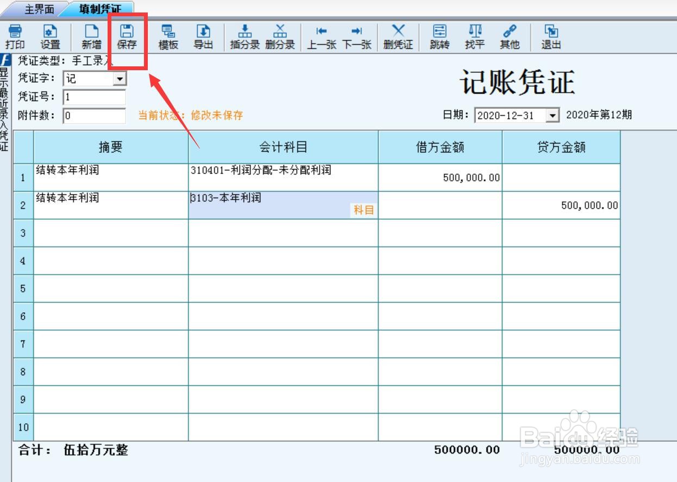Click the 贷方金额 column header
The height and width of the screenshot is (482, 677).
[561, 147]
